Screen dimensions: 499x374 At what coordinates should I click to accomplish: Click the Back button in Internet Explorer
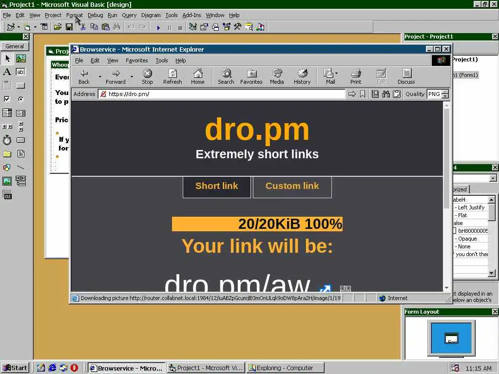point(84,76)
